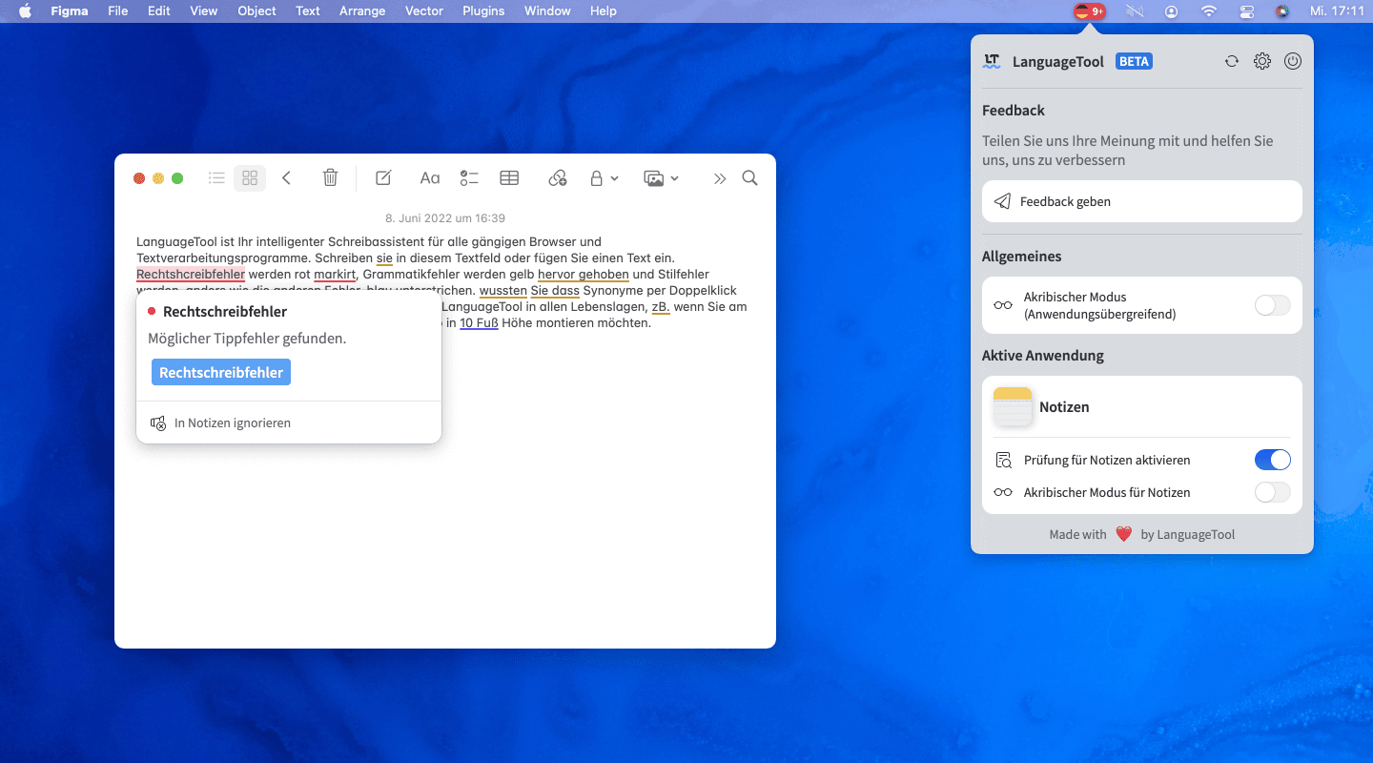
Task: Insert a table in the note
Action: [x=509, y=177]
